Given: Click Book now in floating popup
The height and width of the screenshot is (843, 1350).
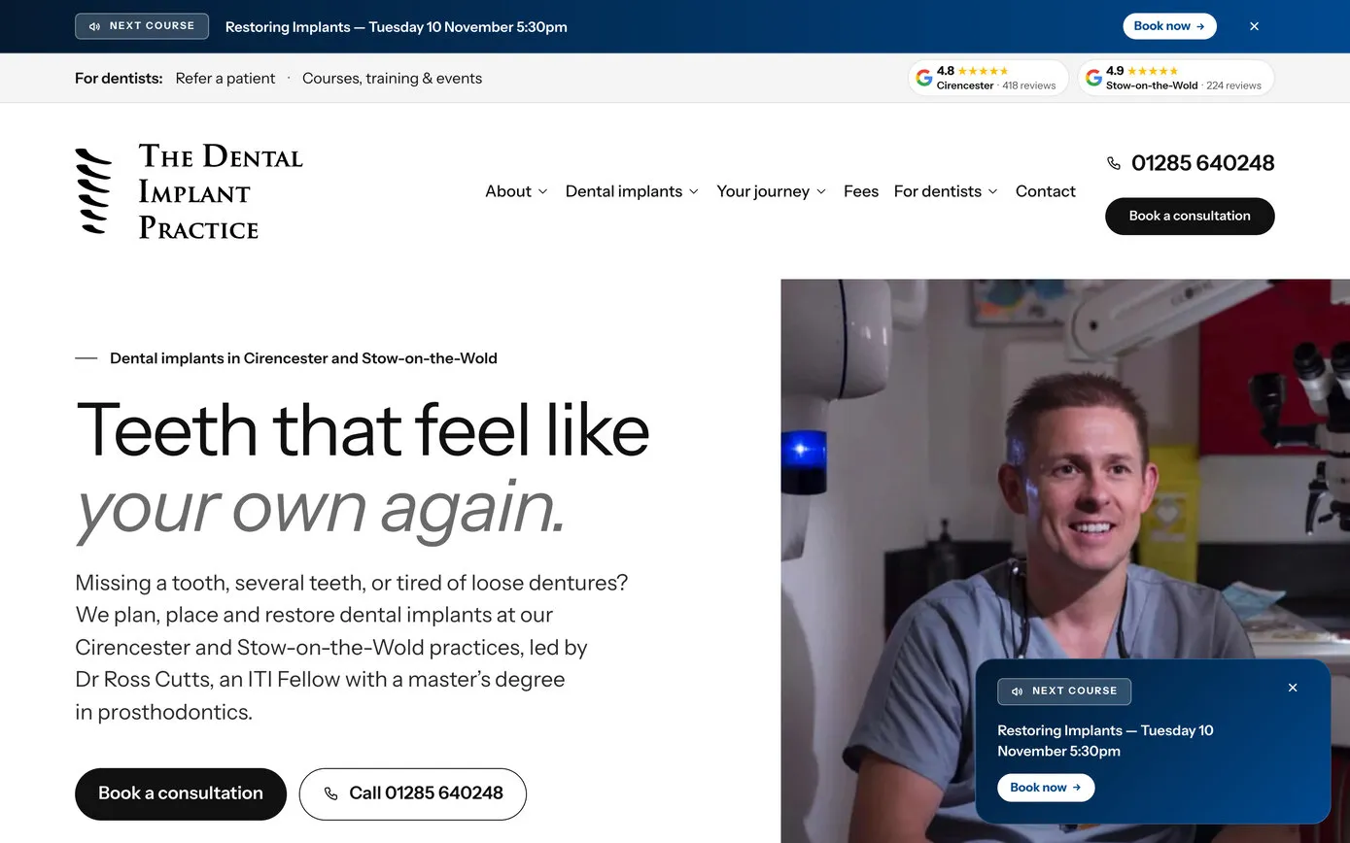Looking at the screenshot, I should pyautogui.click(x=1046, y=788).
